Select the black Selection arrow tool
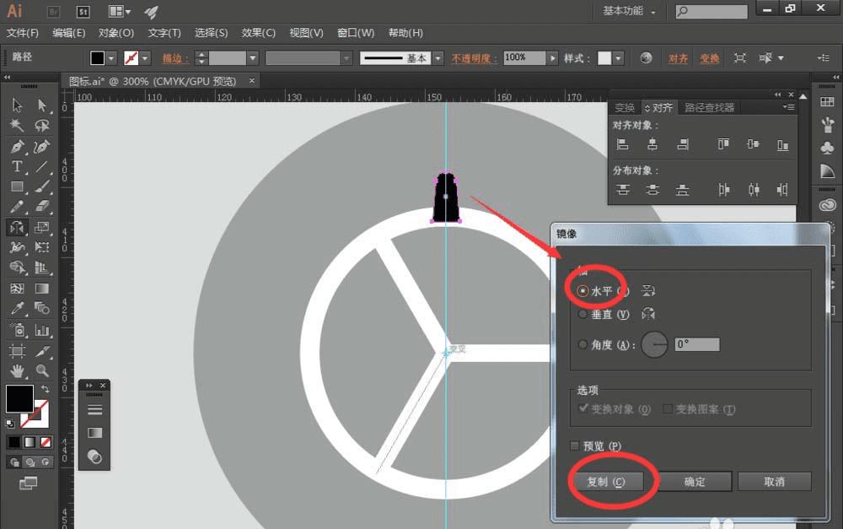 click(17, 105)
